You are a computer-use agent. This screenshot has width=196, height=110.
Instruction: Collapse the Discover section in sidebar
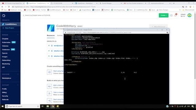click(18, 74)
